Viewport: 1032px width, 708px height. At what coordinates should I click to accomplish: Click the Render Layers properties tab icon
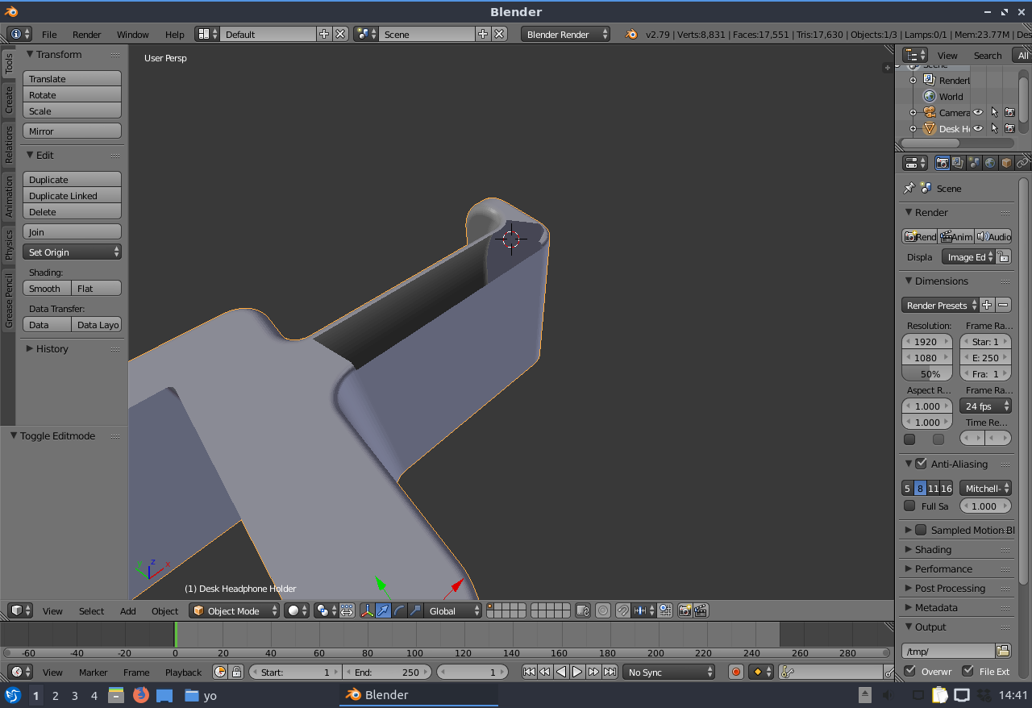[958, 163]
